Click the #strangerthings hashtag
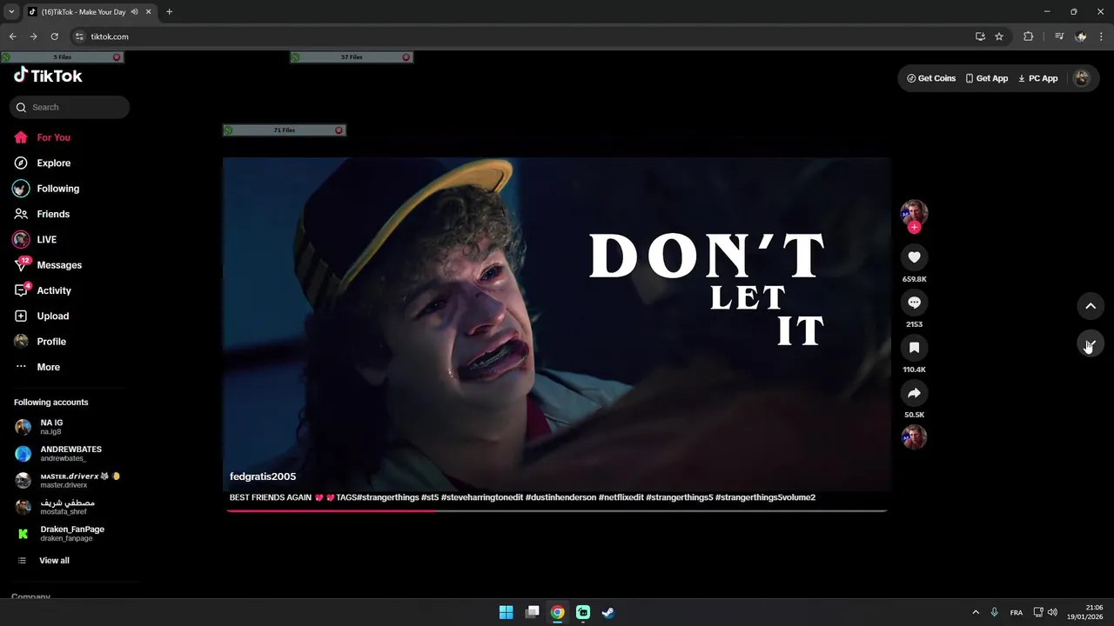 (x=387, y=497)
